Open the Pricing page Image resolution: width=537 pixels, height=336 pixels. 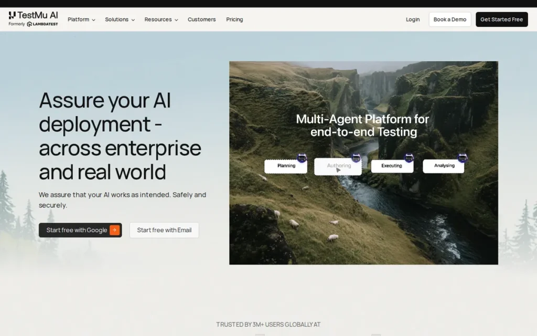point(234,19)
